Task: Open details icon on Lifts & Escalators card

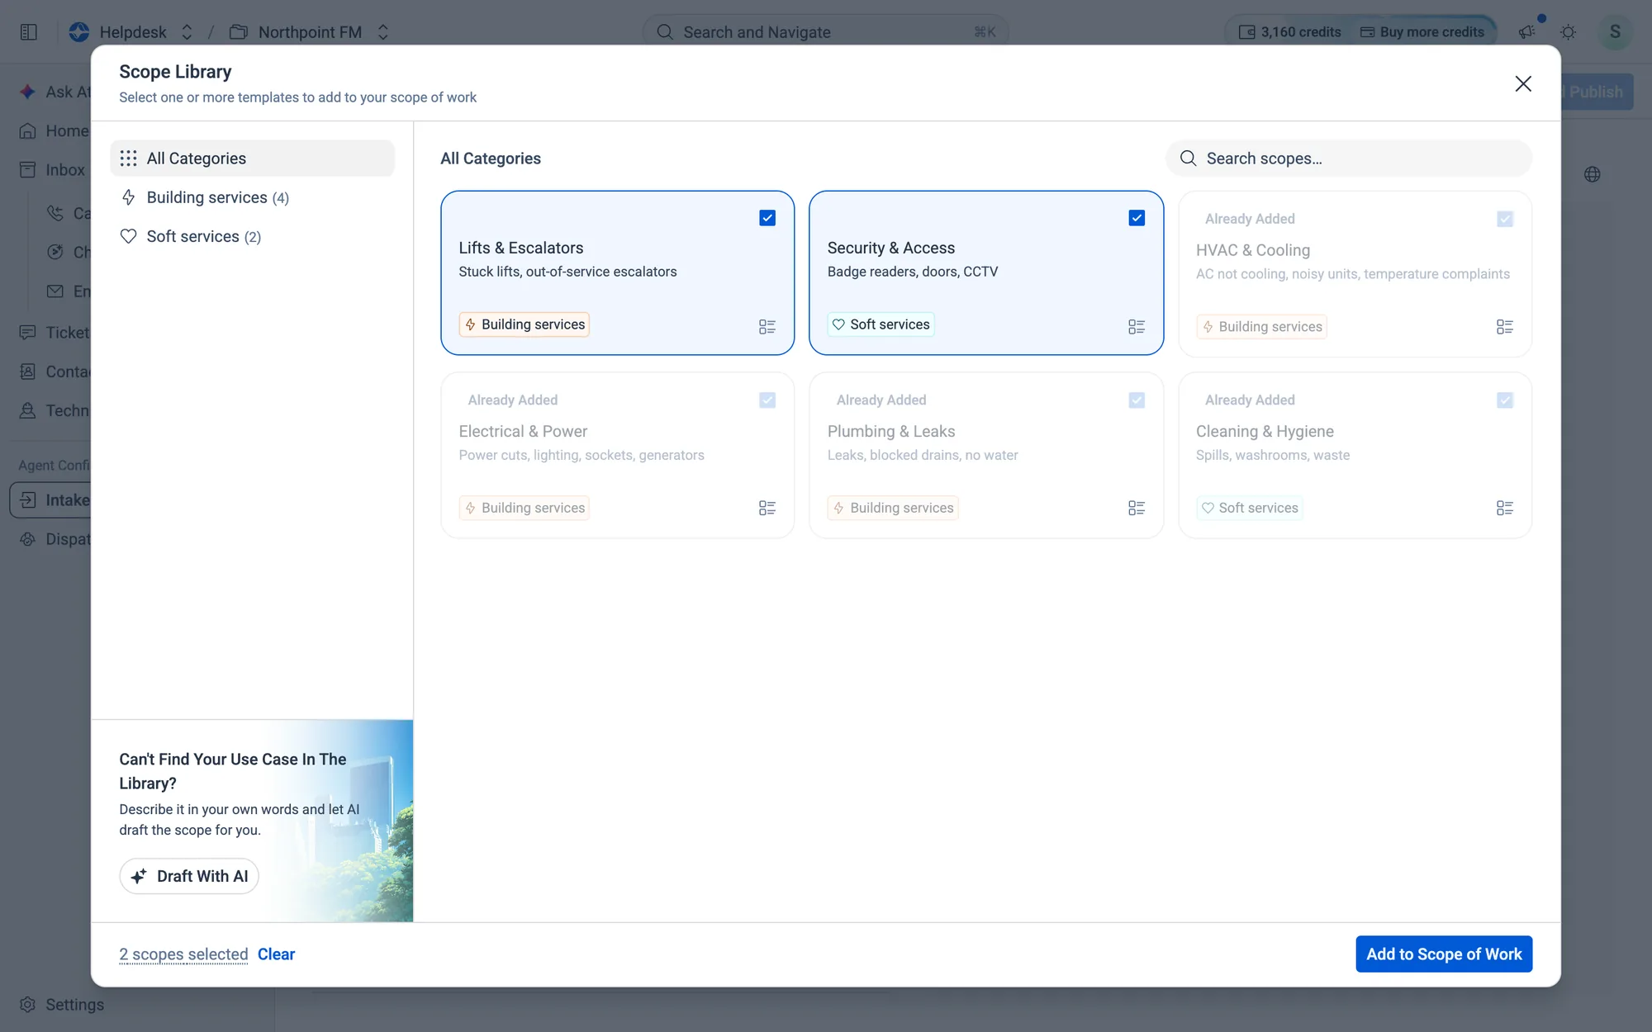Action: (767, 327)
